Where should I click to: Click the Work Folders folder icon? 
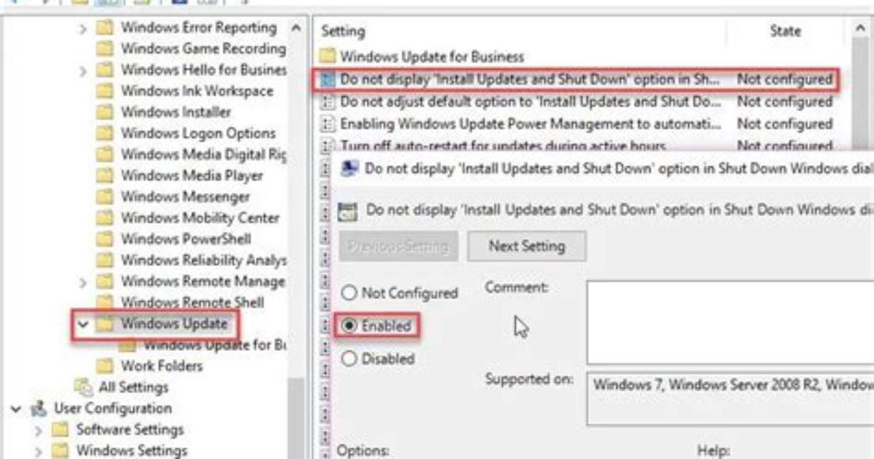(104, 366)
